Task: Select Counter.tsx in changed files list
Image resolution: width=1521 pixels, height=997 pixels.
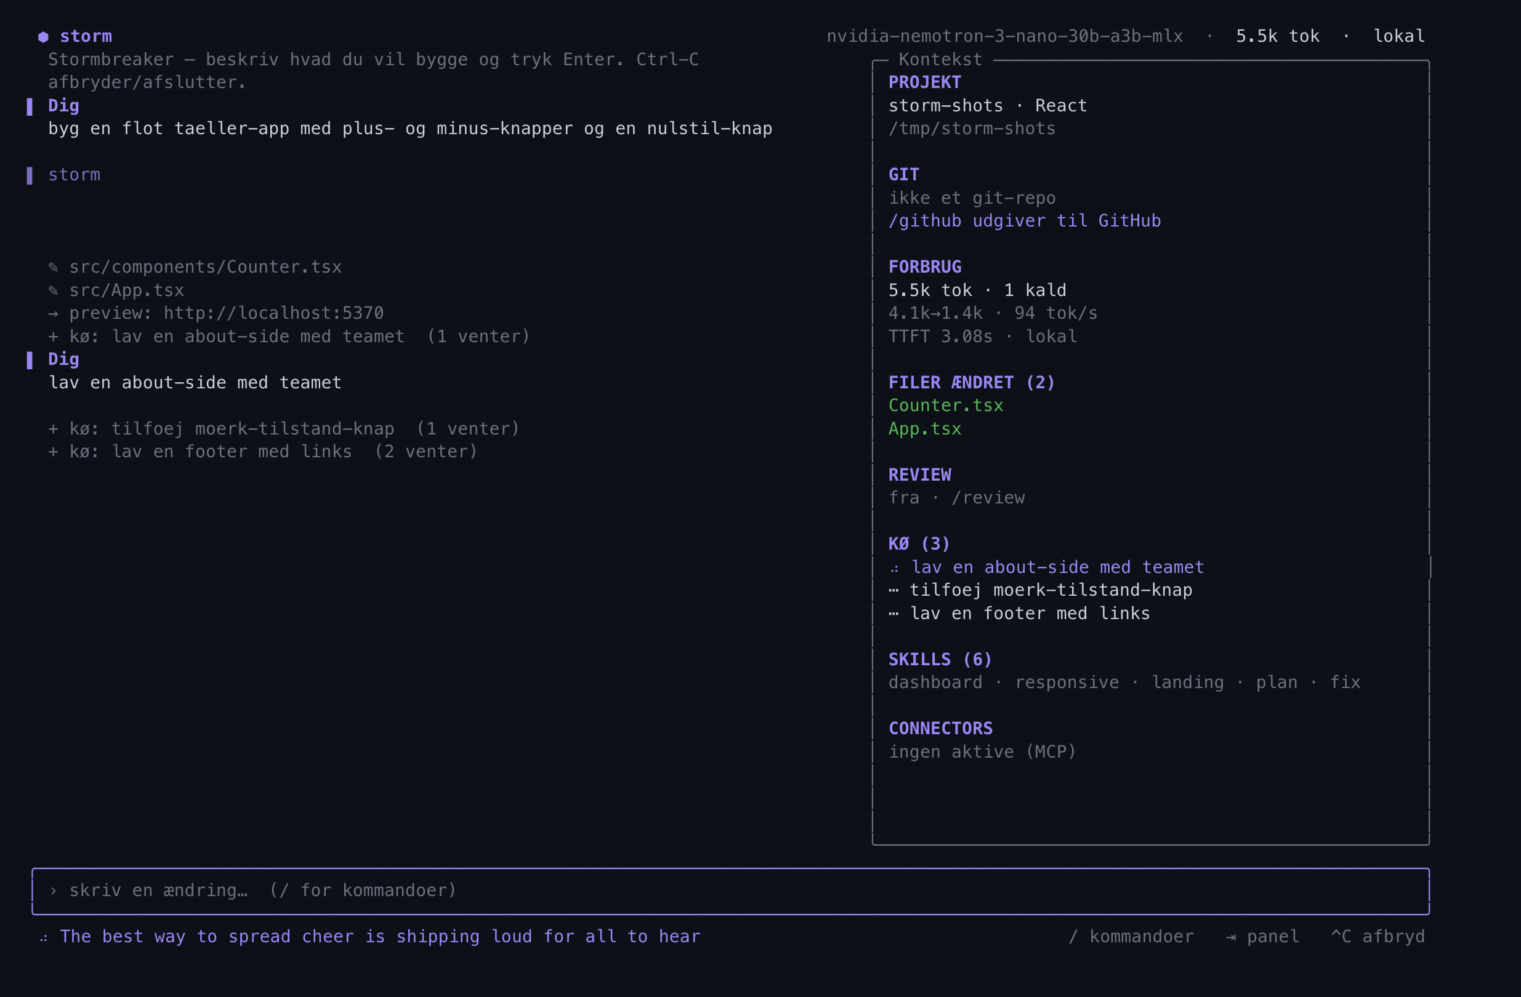Action: pos(946,406)
